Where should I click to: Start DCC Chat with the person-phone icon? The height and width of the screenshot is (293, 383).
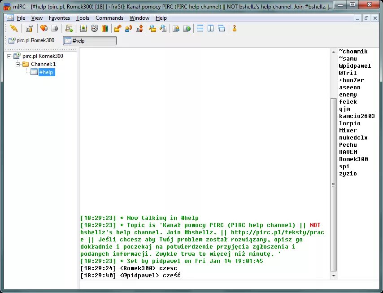(x=128, y=29)
